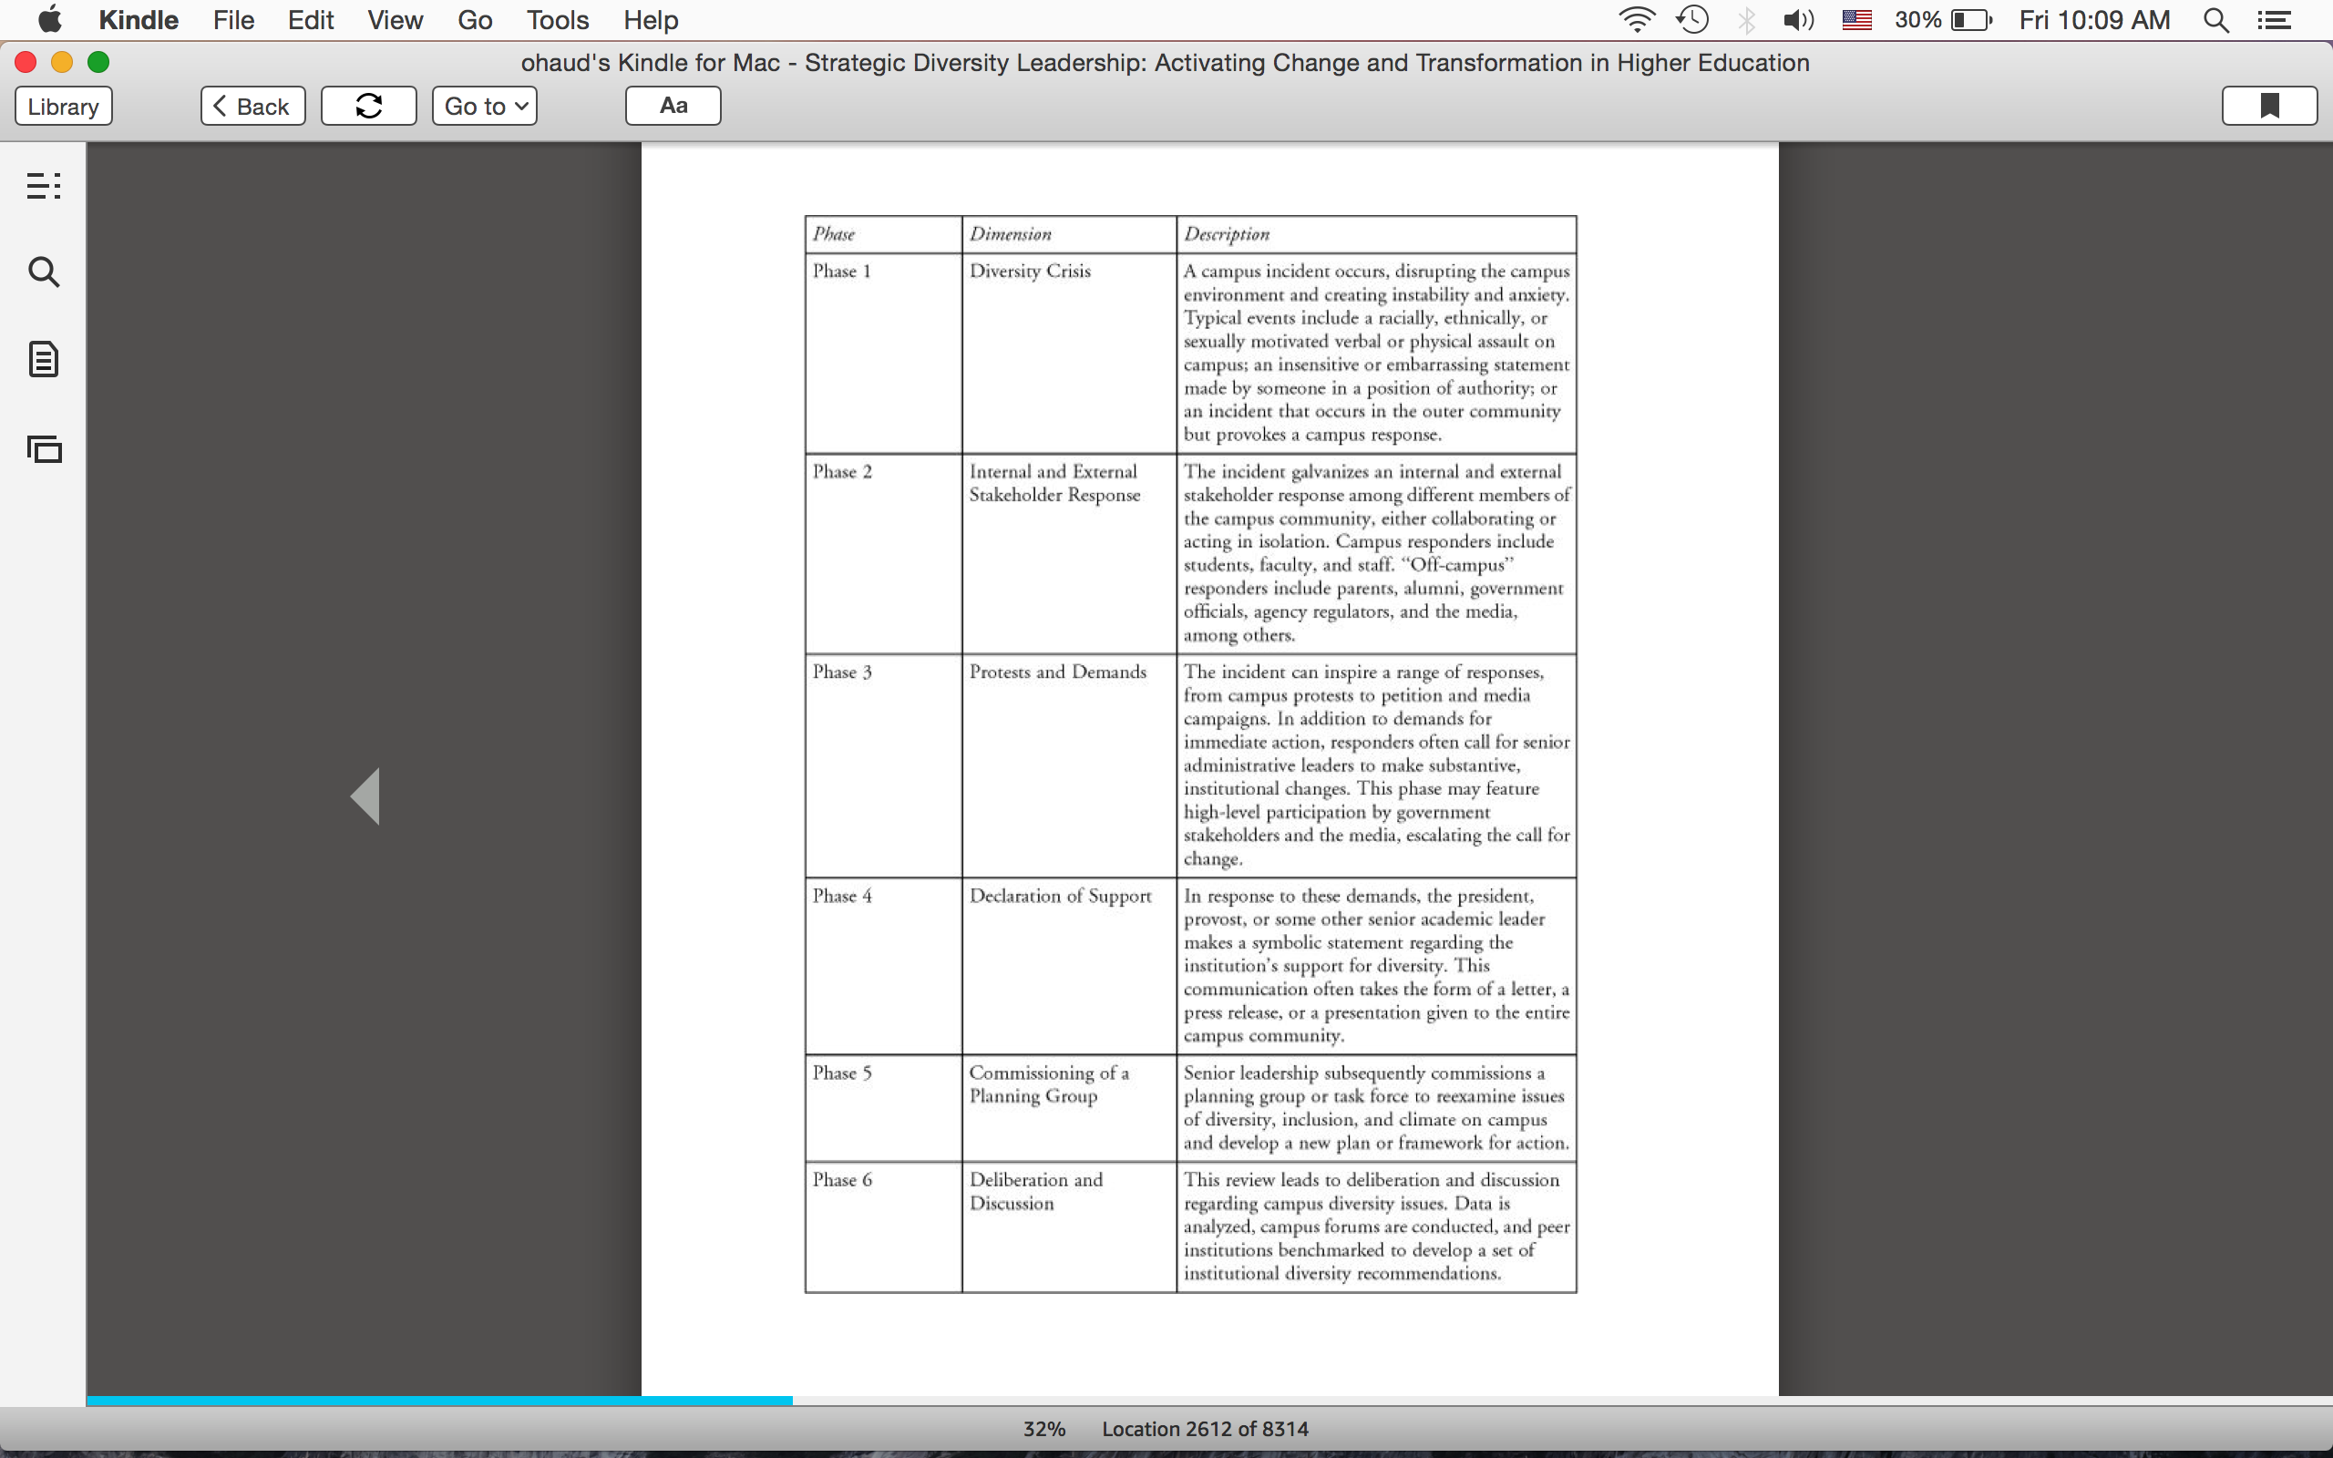Open the Apple menu
This screenshot has height=1458, width=2333.
click(50, 19)
